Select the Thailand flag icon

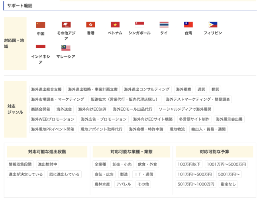[x=164, y=25]
